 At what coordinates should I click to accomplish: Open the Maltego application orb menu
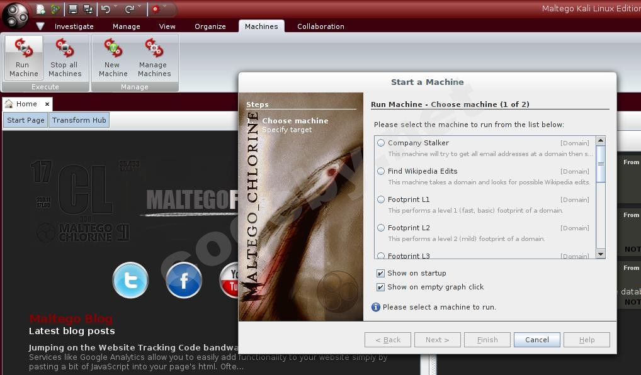16,16
